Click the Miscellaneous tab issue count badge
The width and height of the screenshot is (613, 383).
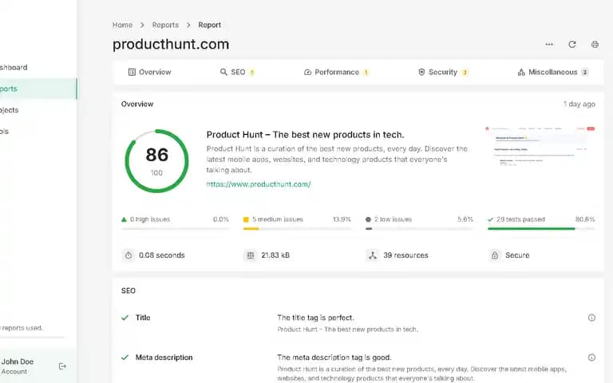(584, 72)
